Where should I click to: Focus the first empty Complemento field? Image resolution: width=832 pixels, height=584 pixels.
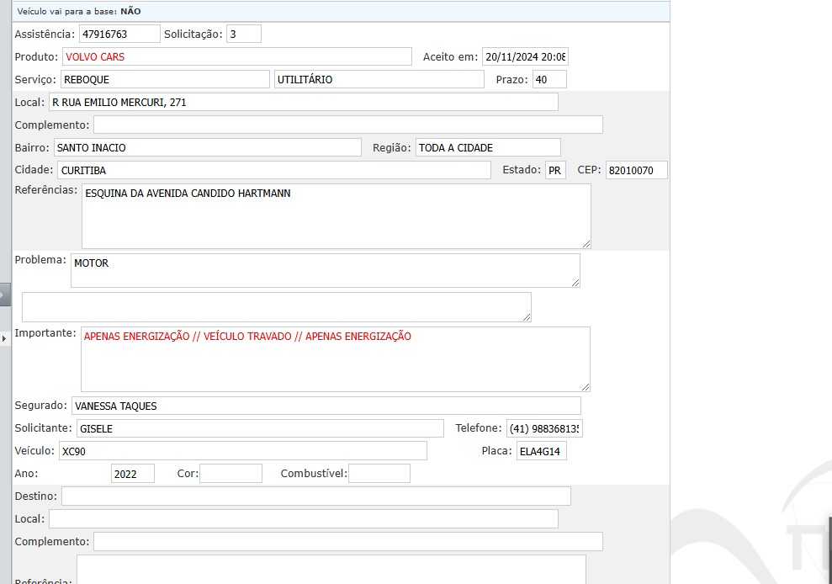click(x=348, y=125)
